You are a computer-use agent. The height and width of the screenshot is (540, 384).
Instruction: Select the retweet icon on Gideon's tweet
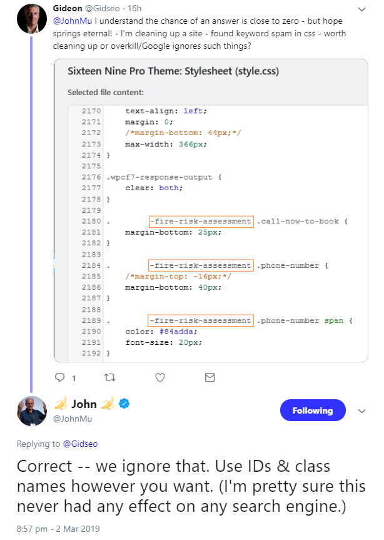click(x=110, y=377)
